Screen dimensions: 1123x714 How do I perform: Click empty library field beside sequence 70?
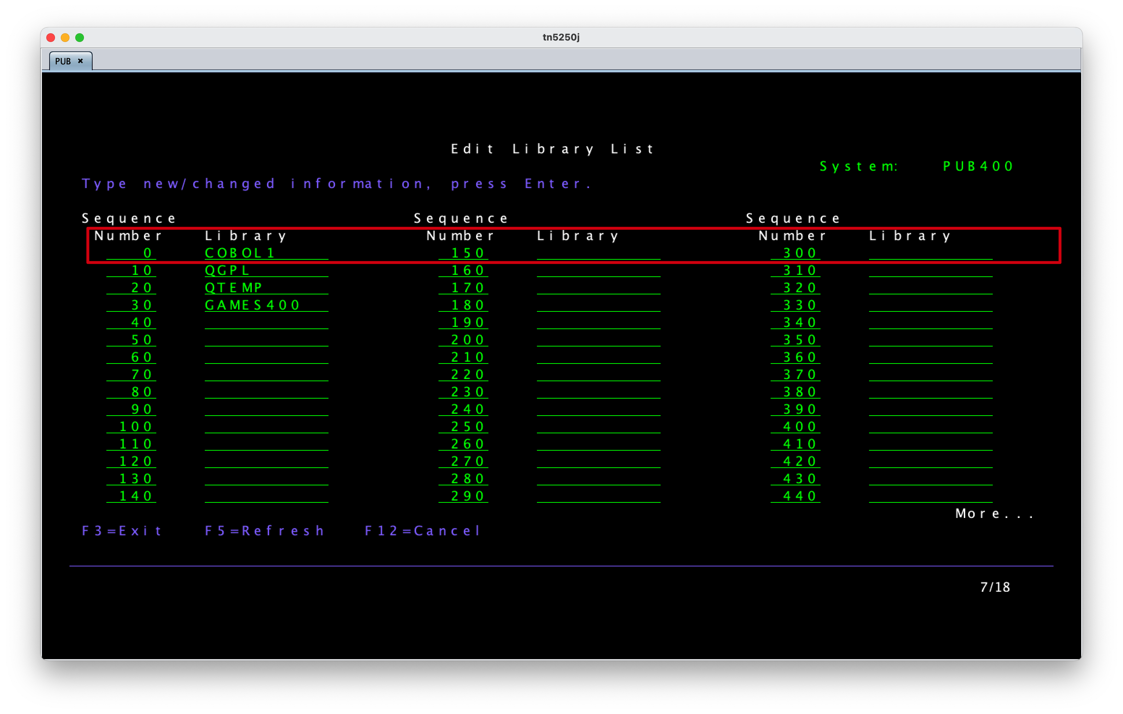266,374
